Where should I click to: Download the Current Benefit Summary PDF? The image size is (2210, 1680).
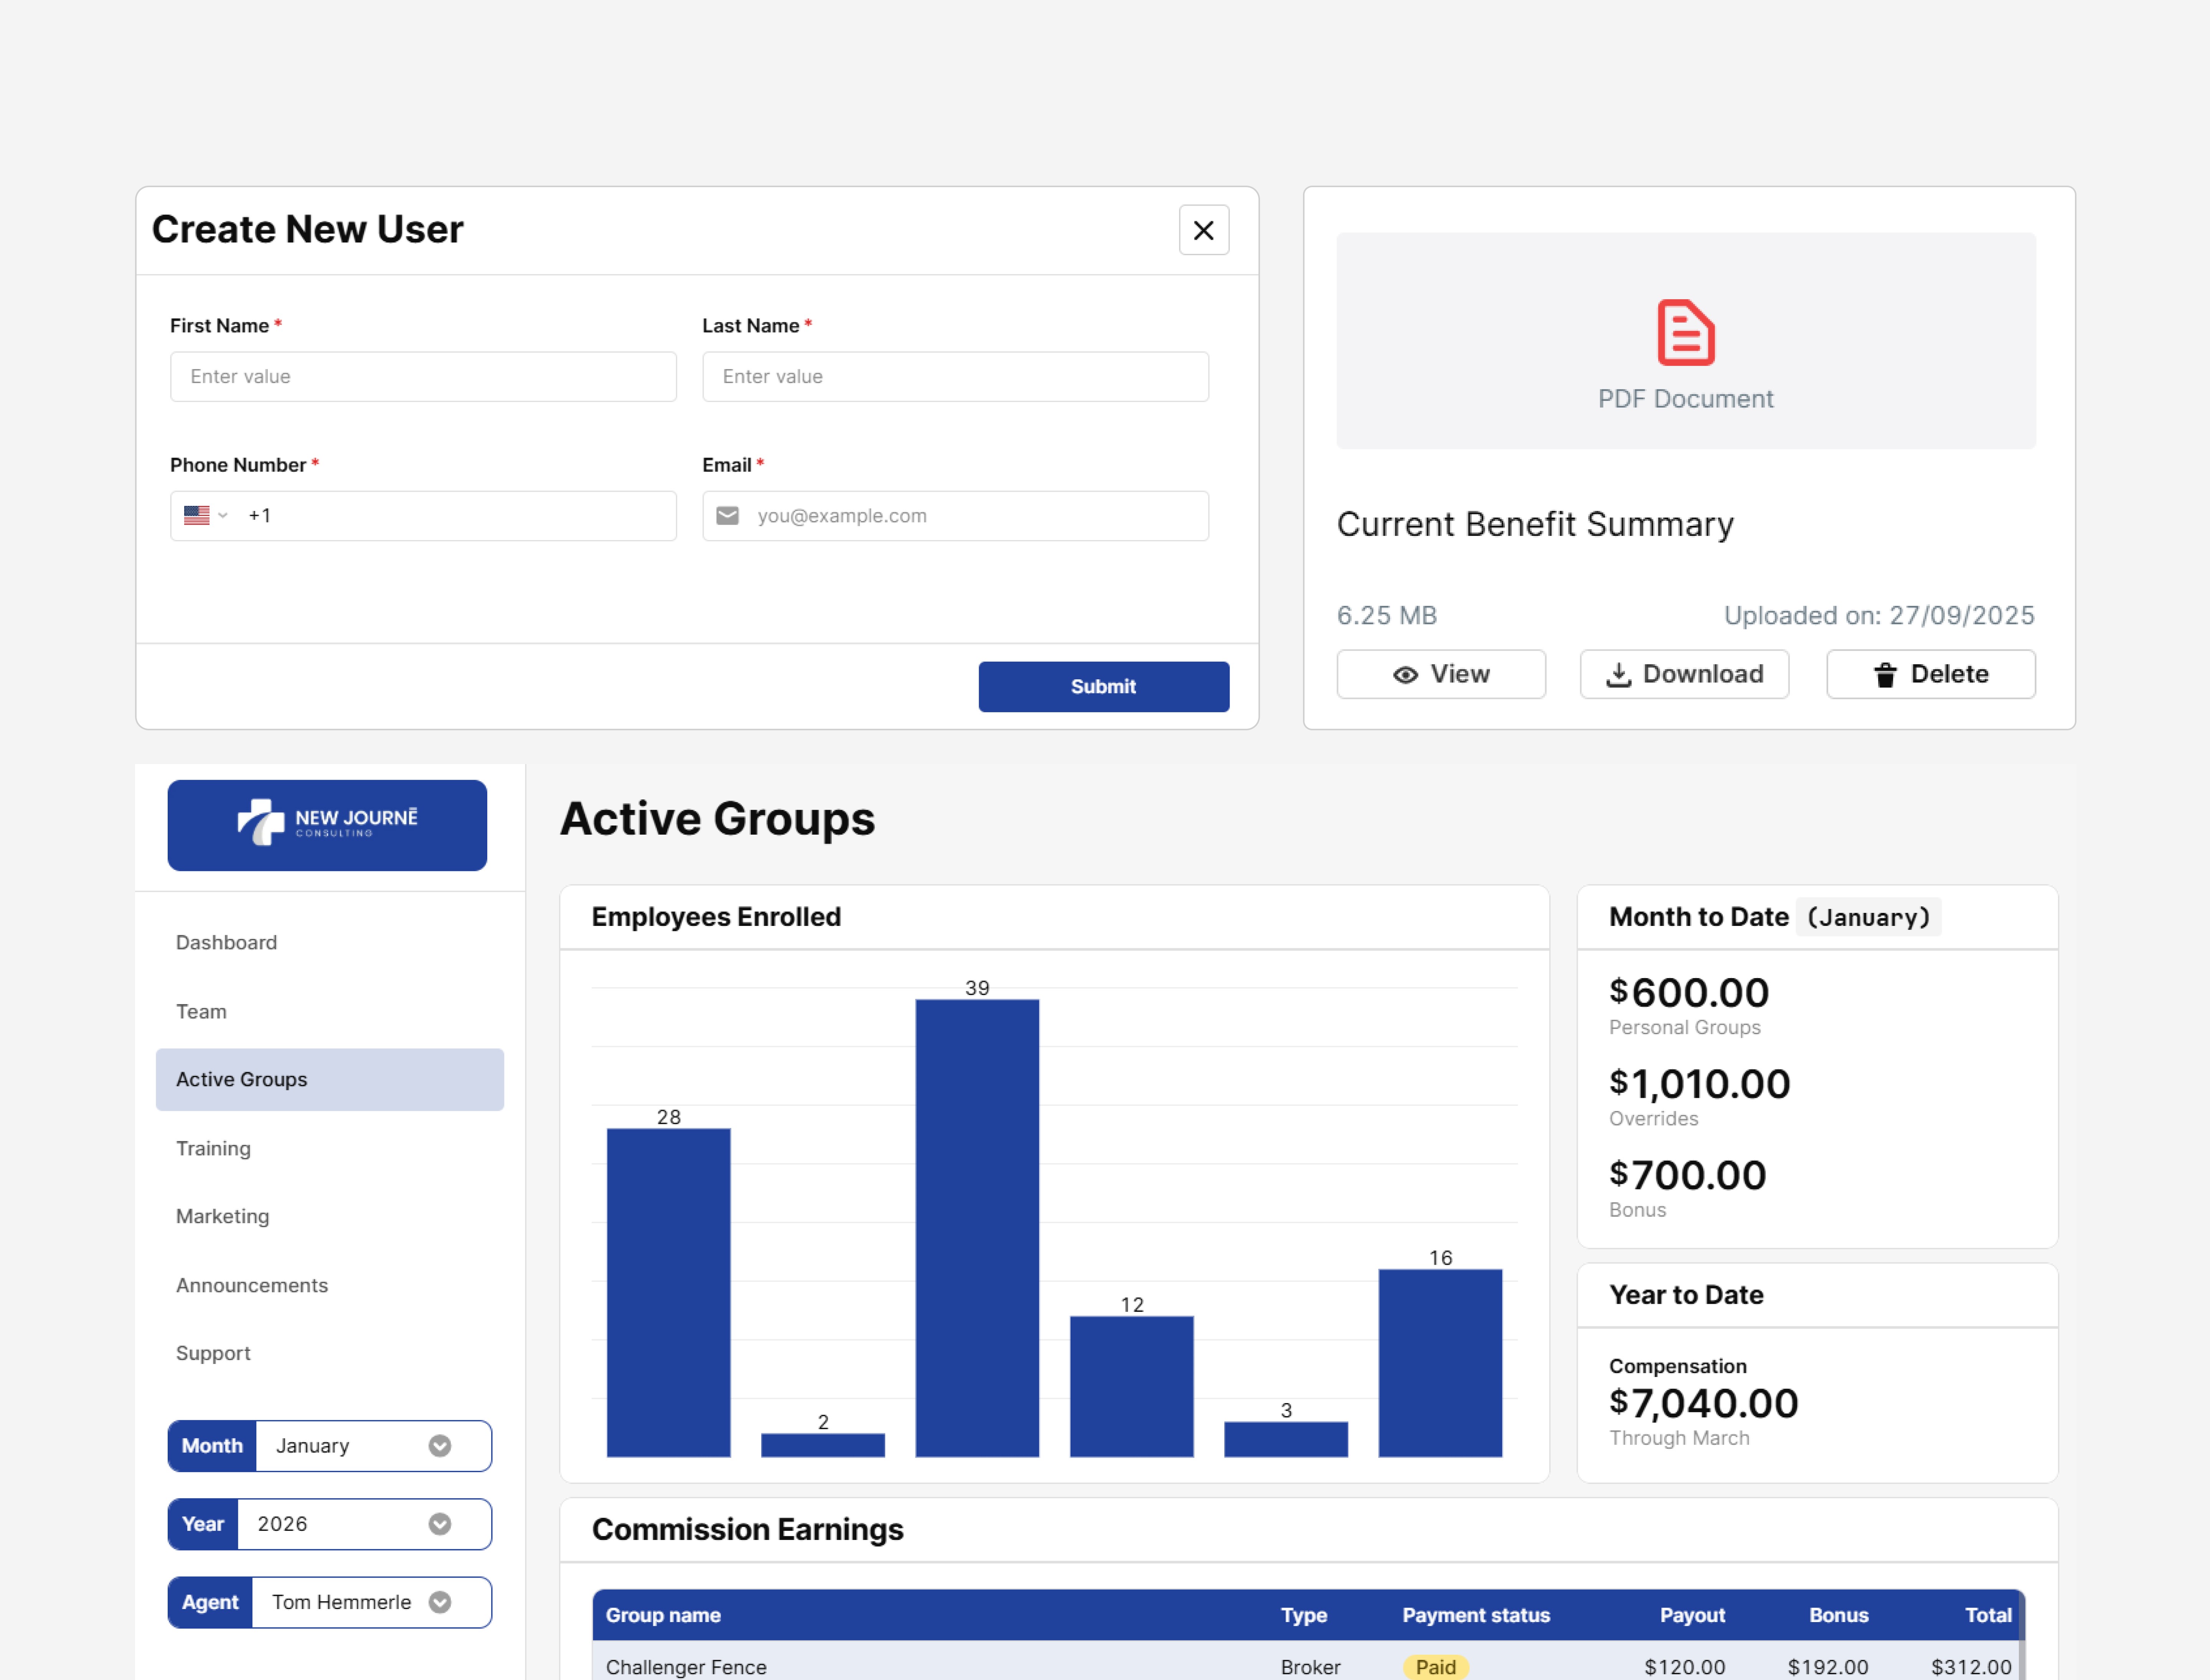1685,674
